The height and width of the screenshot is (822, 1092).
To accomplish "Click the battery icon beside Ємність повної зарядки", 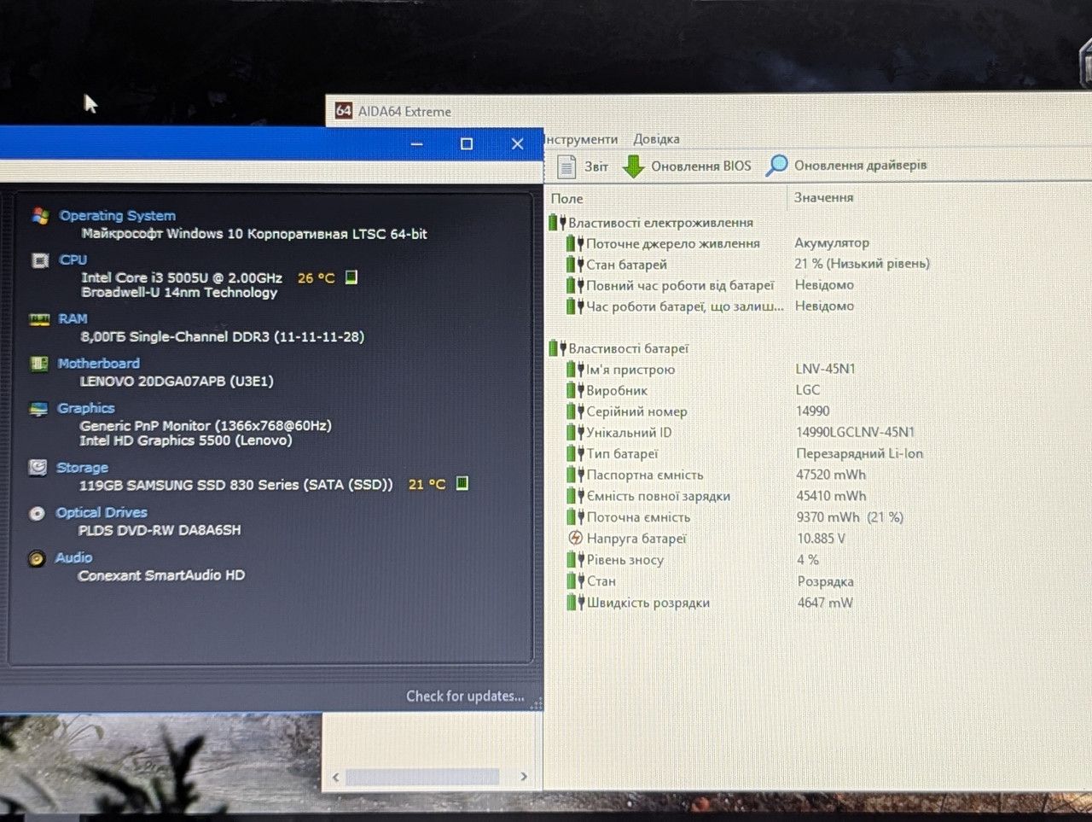I will click(x=575, y=496).
